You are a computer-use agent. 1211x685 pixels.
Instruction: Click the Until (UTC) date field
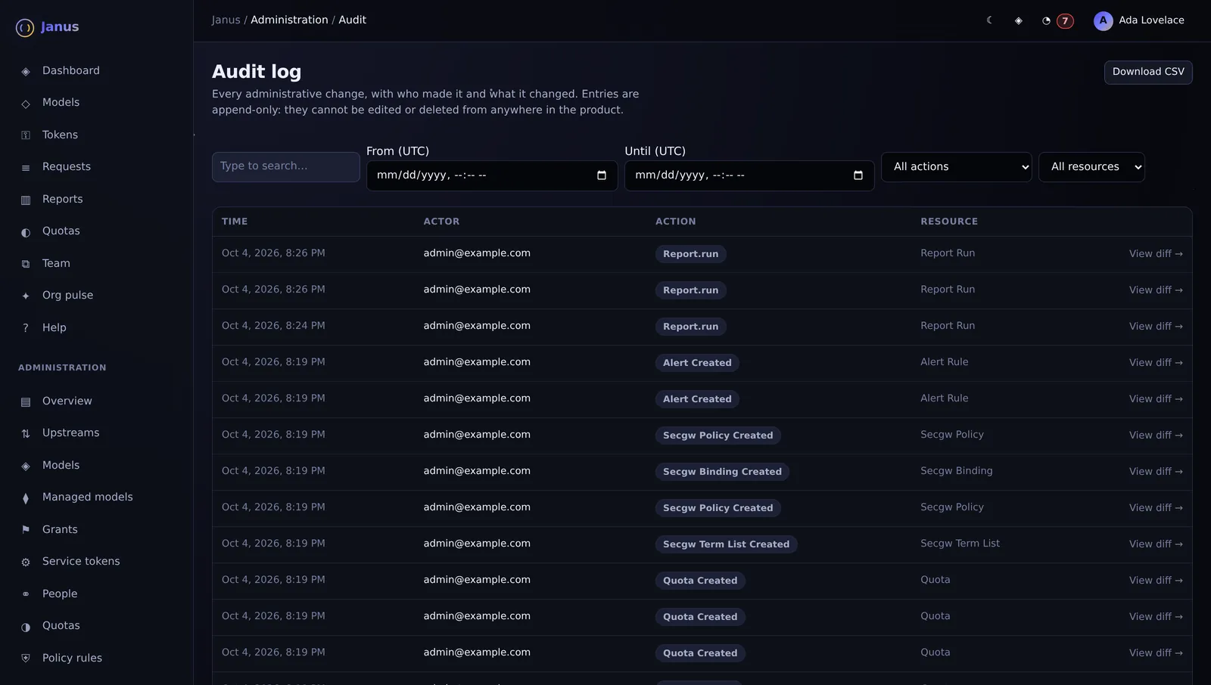click(x=749, y=175)
